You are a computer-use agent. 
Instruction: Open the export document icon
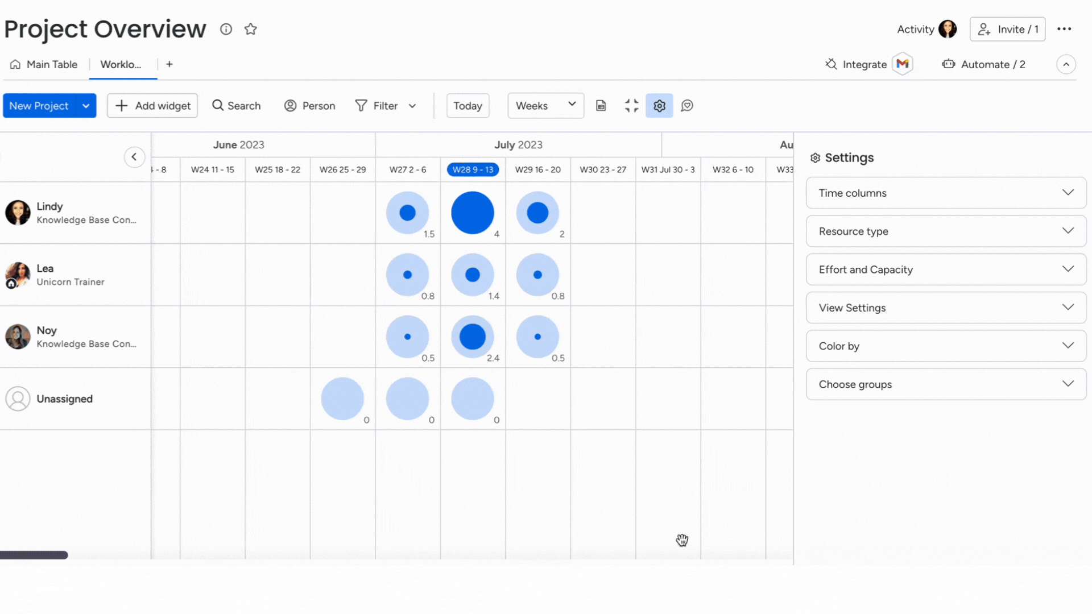pyautogui.click(x=601, y=106)
